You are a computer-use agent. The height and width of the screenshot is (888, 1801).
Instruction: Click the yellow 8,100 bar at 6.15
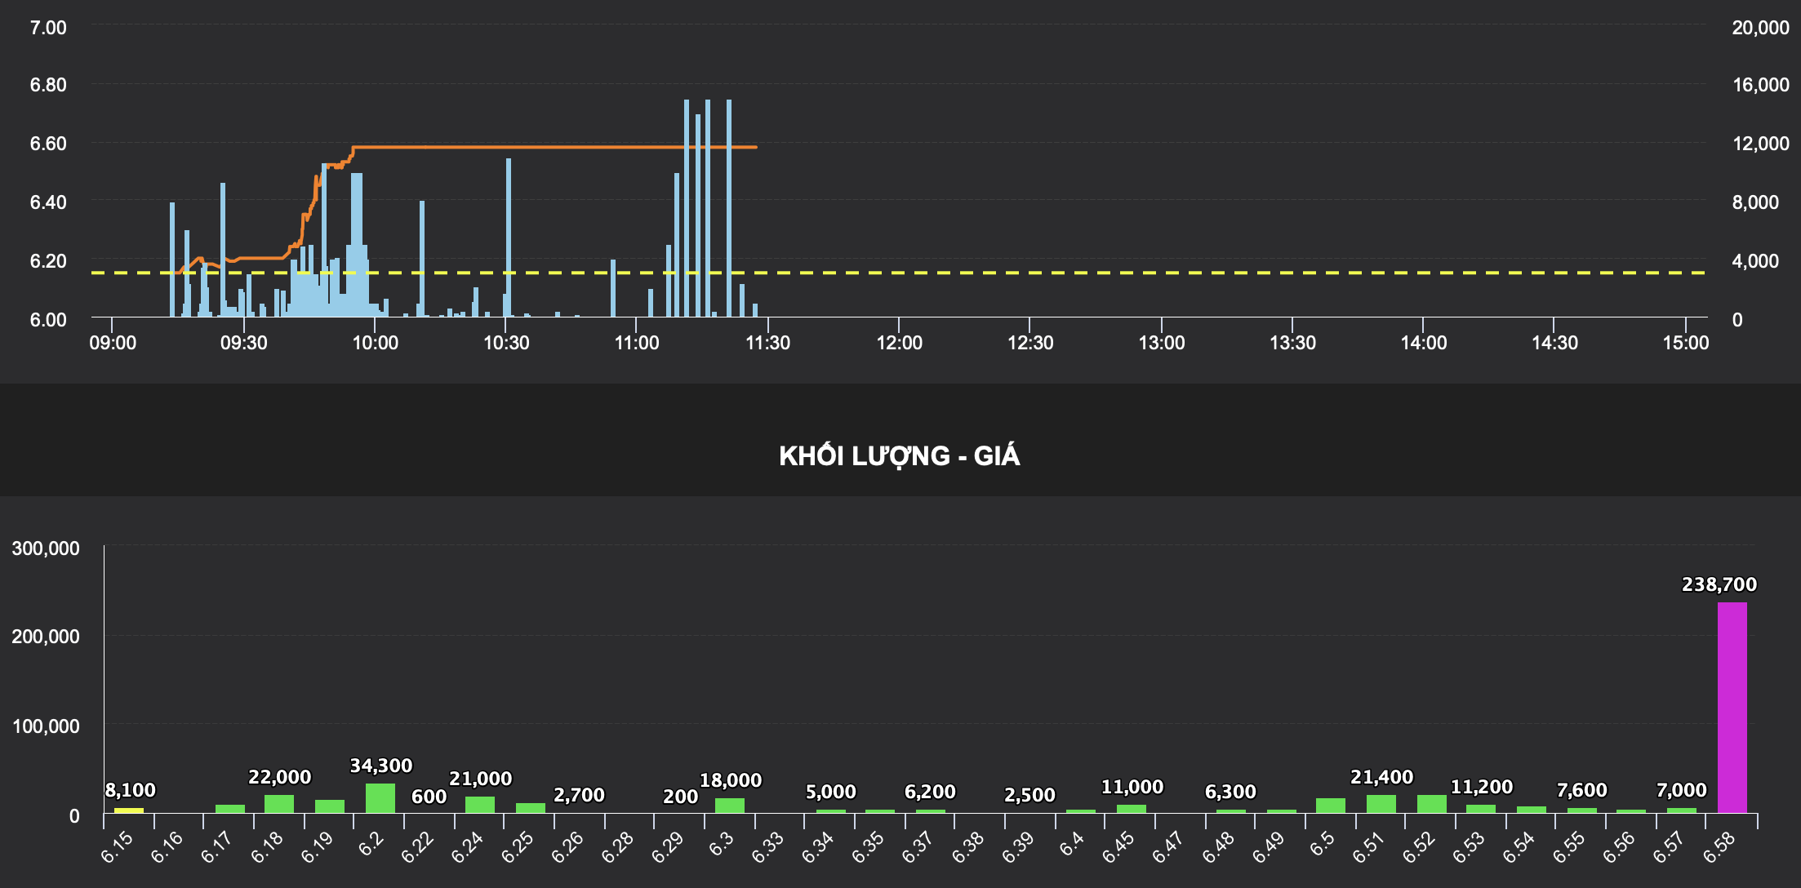tap(129, 810)
